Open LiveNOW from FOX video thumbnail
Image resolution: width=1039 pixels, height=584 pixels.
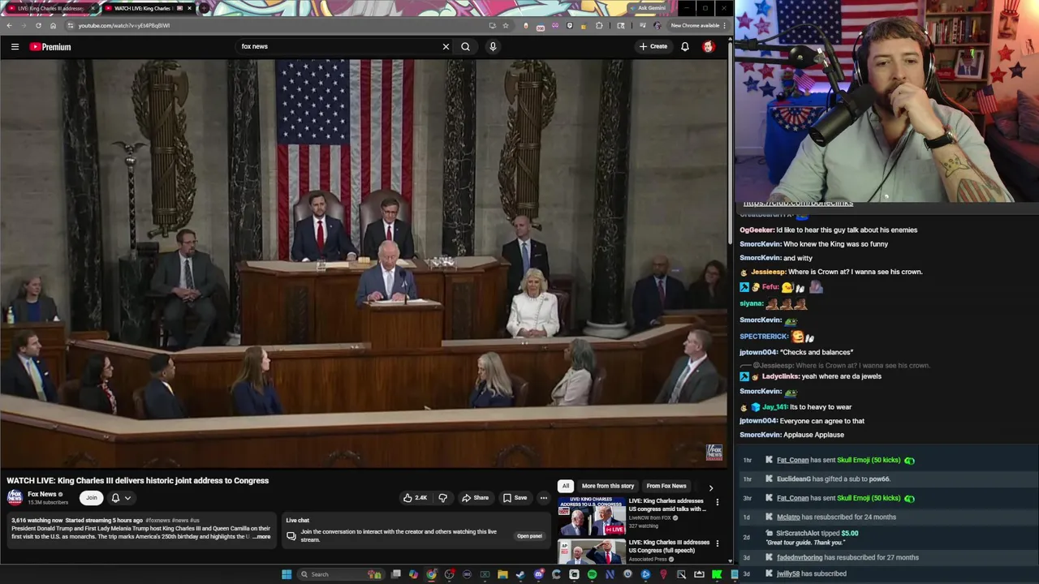[592, 517]
